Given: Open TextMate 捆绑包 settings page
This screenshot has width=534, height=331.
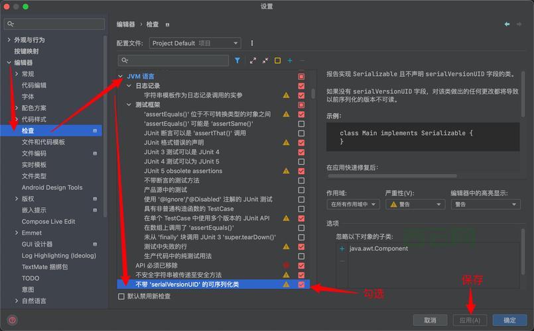Looking at the screenshot, I should [44, 267].
